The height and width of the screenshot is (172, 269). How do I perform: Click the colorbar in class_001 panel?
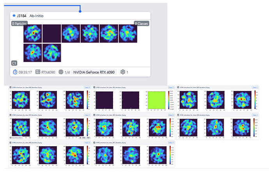click(x=169, y=100)
